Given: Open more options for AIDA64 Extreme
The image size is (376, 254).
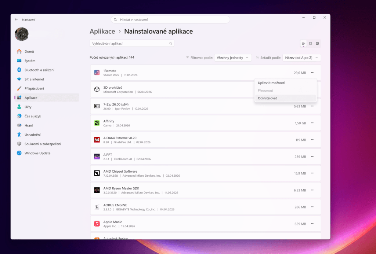Looking at the screenshot, I should pyautogui.click(x=313, y=140).
